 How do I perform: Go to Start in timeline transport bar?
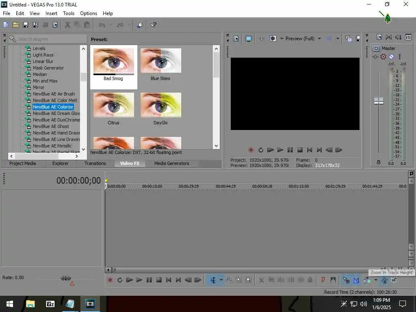[x=169, y=280]
